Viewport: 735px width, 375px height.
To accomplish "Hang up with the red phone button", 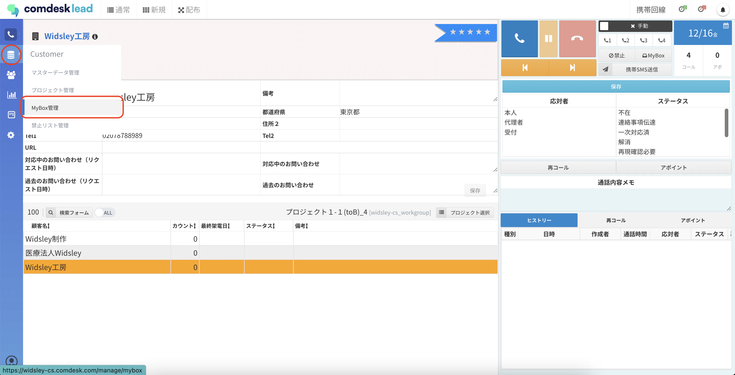I will (577, 39).
